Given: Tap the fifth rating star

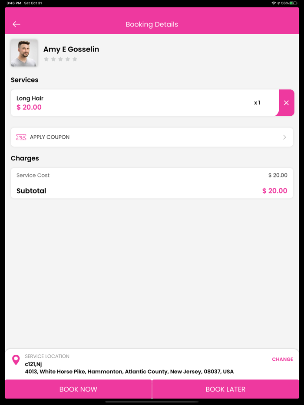Looking at the screenshot, I should (75, 59).
